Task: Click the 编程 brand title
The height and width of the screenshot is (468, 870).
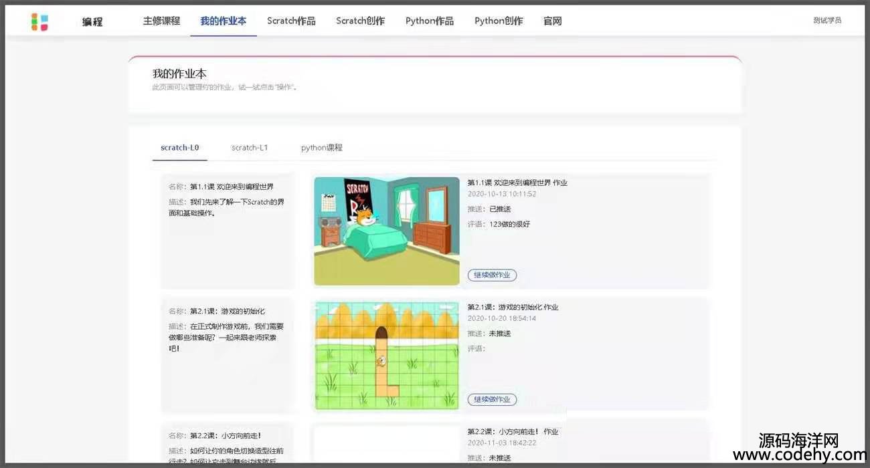Action: point(92,21)
